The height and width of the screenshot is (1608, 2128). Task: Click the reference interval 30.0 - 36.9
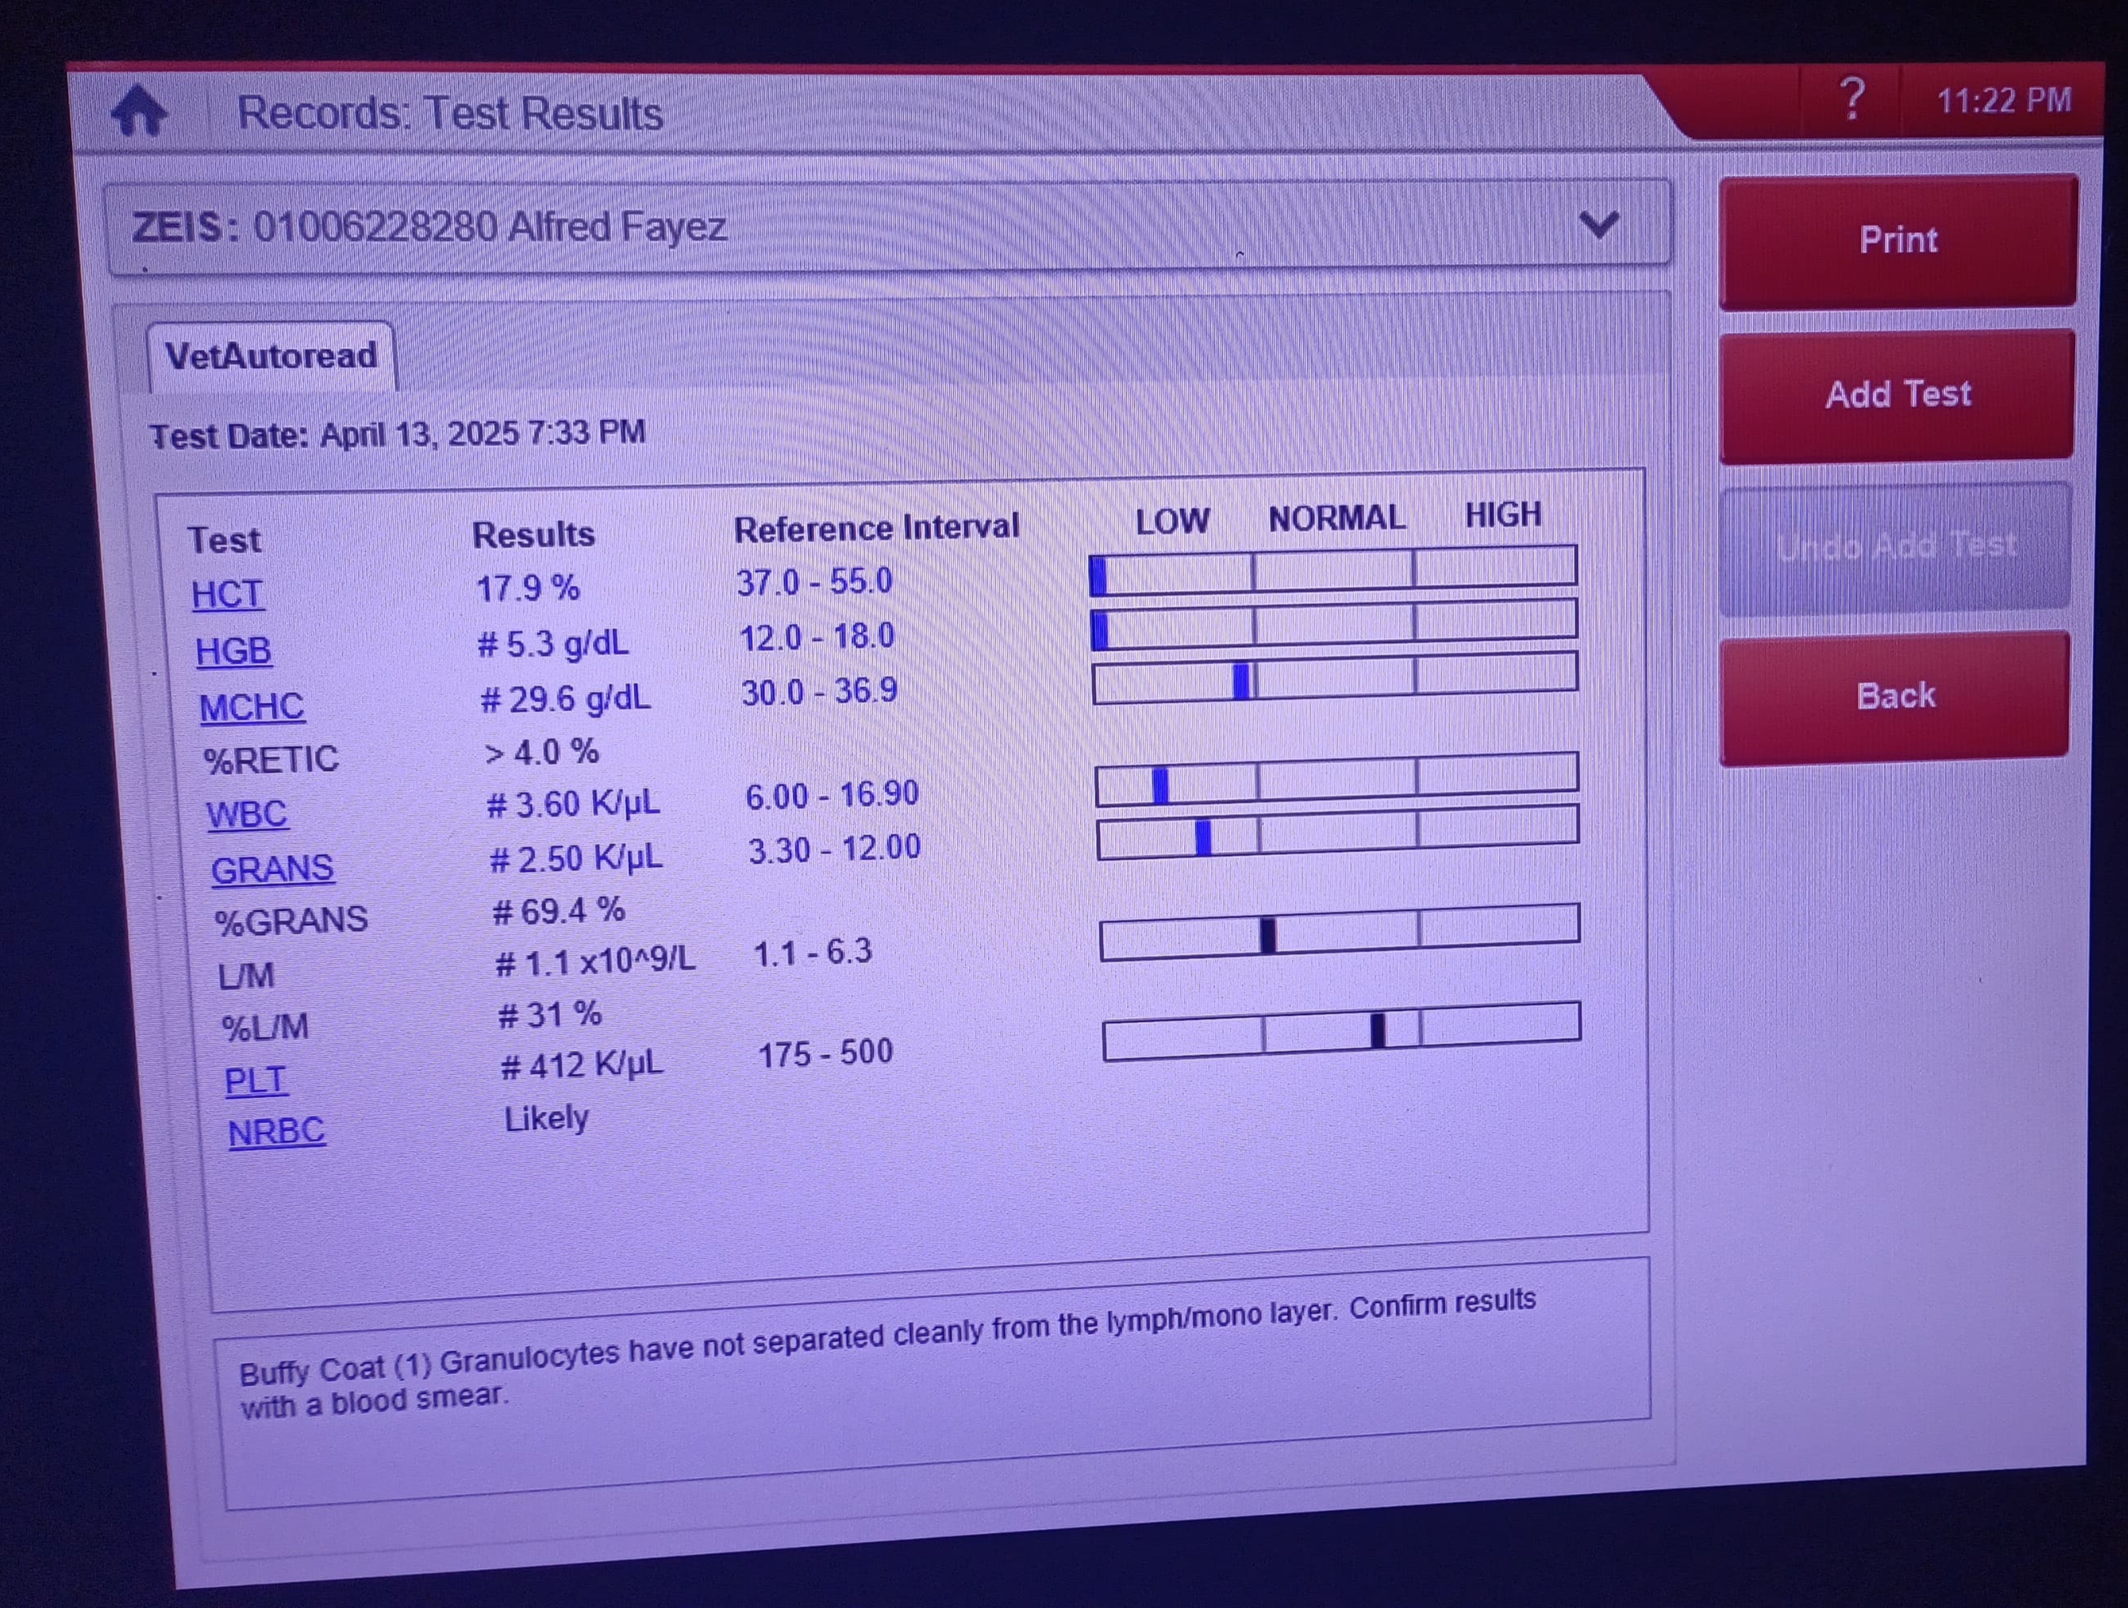[x=819, y=691]
